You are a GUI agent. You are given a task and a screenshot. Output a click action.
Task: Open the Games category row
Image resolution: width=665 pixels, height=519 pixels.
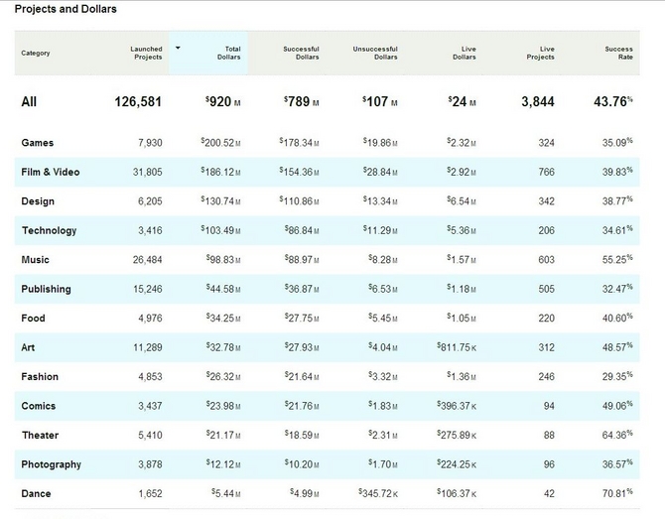pos(327,143)
